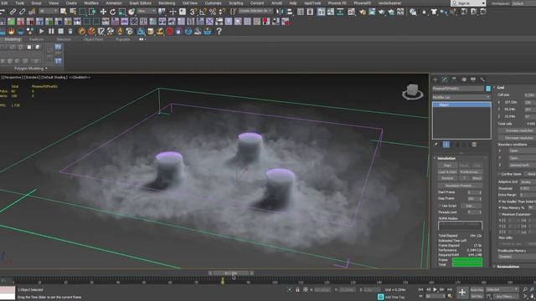Viewport: 536px width, 301px height.
Task: Open the Graph Editors menu
Action: point(140,3)
